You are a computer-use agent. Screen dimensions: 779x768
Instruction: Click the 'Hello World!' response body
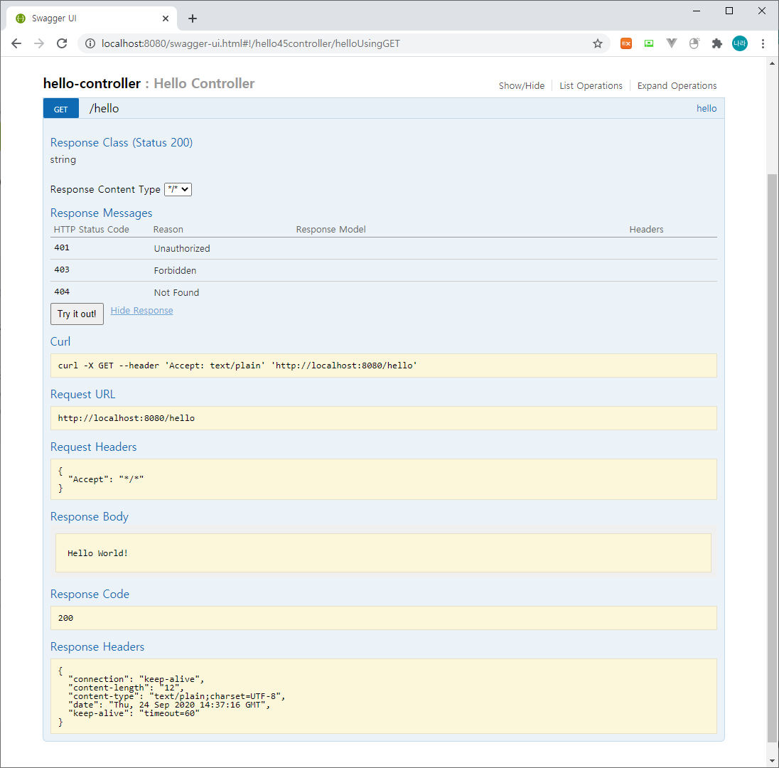tap(98, 553)
